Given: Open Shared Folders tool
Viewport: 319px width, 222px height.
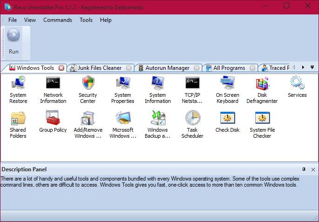Looking at the screenshot, I should coord(18,125).
